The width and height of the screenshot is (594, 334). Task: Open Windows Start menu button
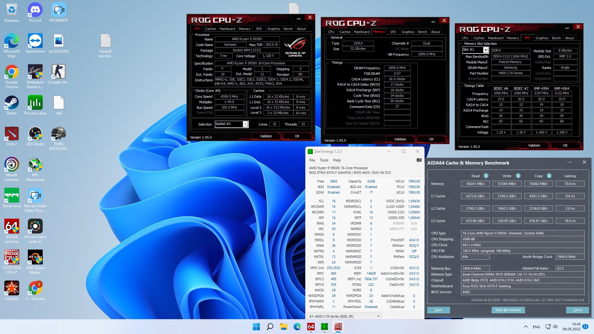tap(256, 327)
